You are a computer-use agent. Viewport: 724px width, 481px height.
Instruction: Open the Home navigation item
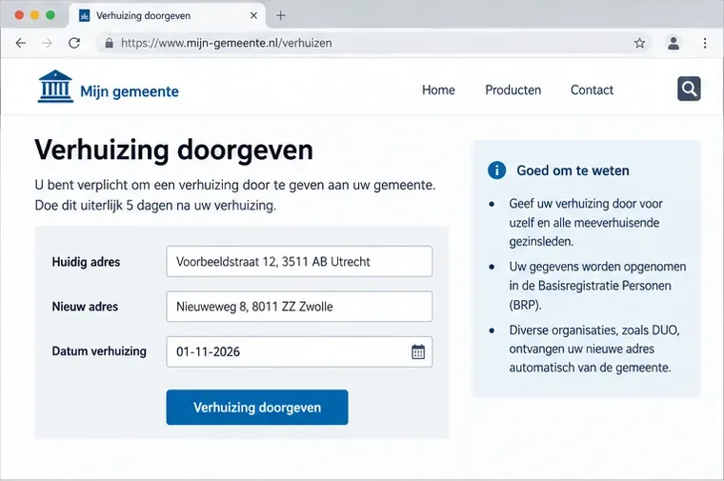click(x=438, y=90)
